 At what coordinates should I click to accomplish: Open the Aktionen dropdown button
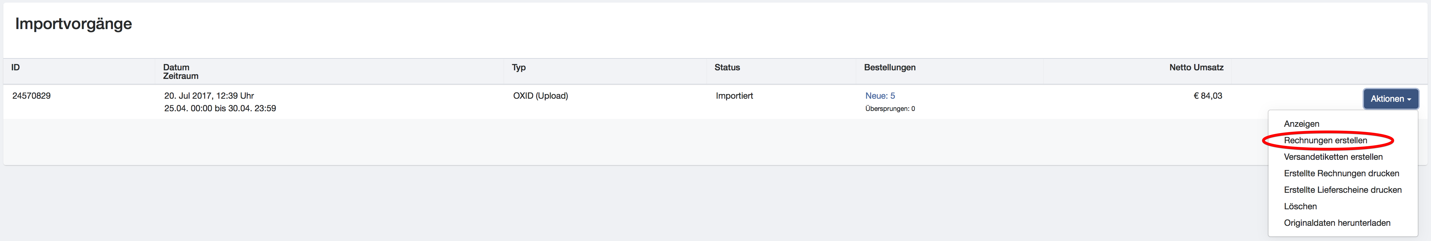coord(1390,99)
